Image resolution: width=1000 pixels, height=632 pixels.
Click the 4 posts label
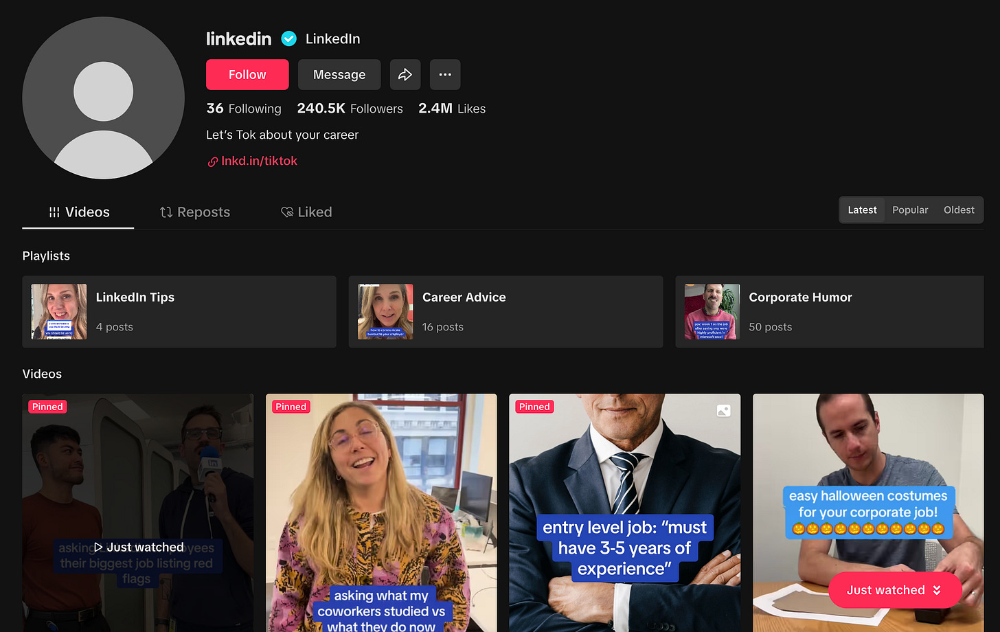point(115,327)
